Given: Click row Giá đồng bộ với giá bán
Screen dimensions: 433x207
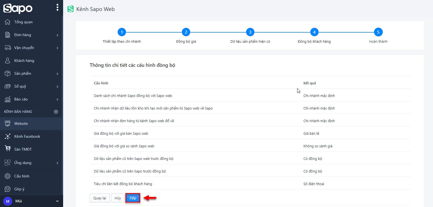Looking at the screenshot, I should (x=250, y=133).
